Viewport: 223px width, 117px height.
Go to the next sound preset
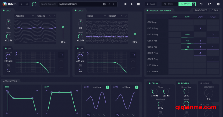(x=114, y=4)
